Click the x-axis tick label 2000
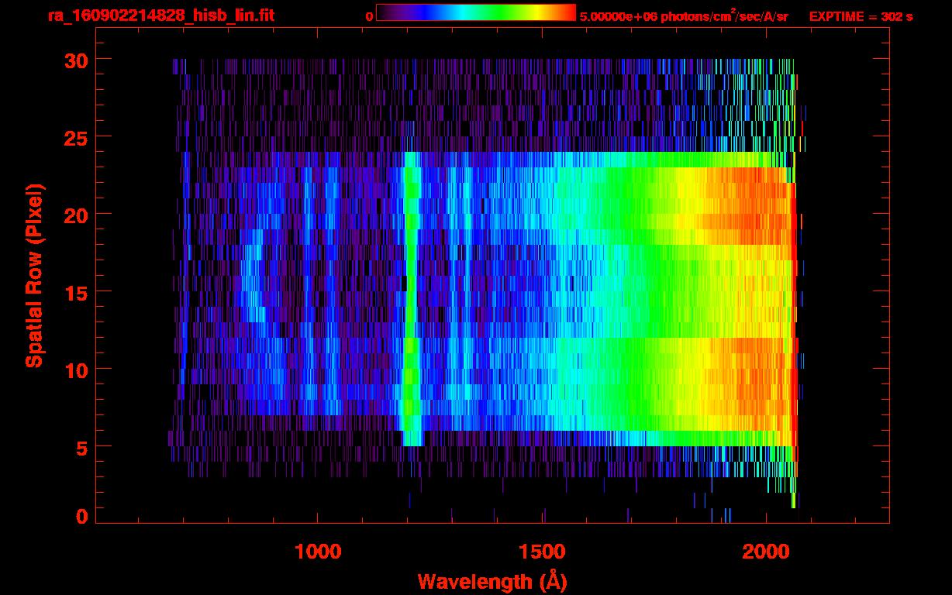Screen dimensions: 952x595 click(766, 552)
